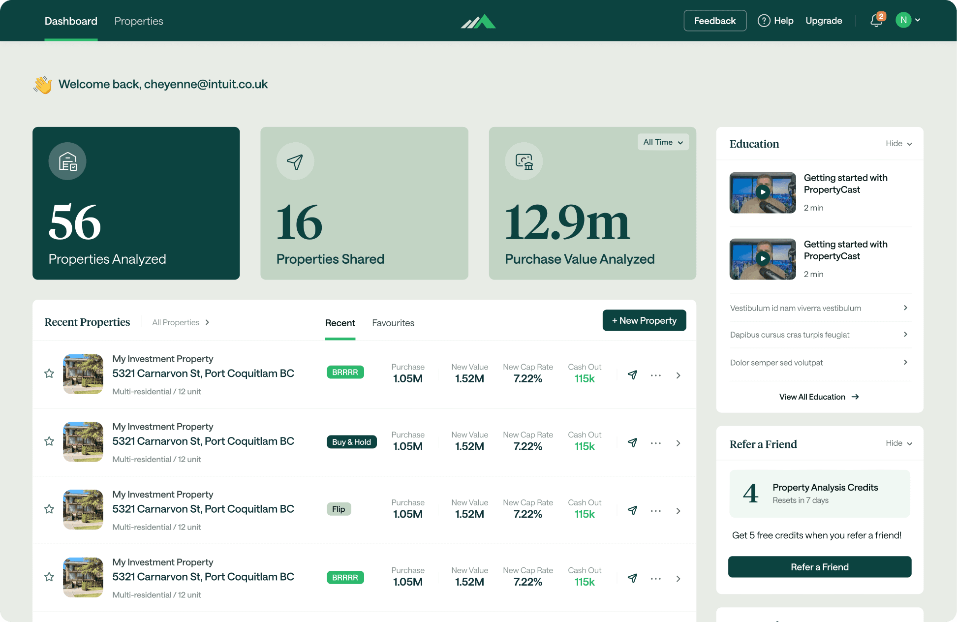This screenshot has width=957, height=622.
Task: Click the Refer a Friend button
Action: [x=820, y=567]
